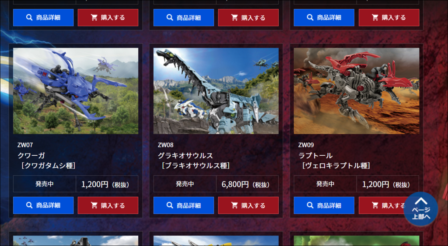Open the クワーガ blue beetle product image
This screenshot has height=246, width=448.
(76, 91)
